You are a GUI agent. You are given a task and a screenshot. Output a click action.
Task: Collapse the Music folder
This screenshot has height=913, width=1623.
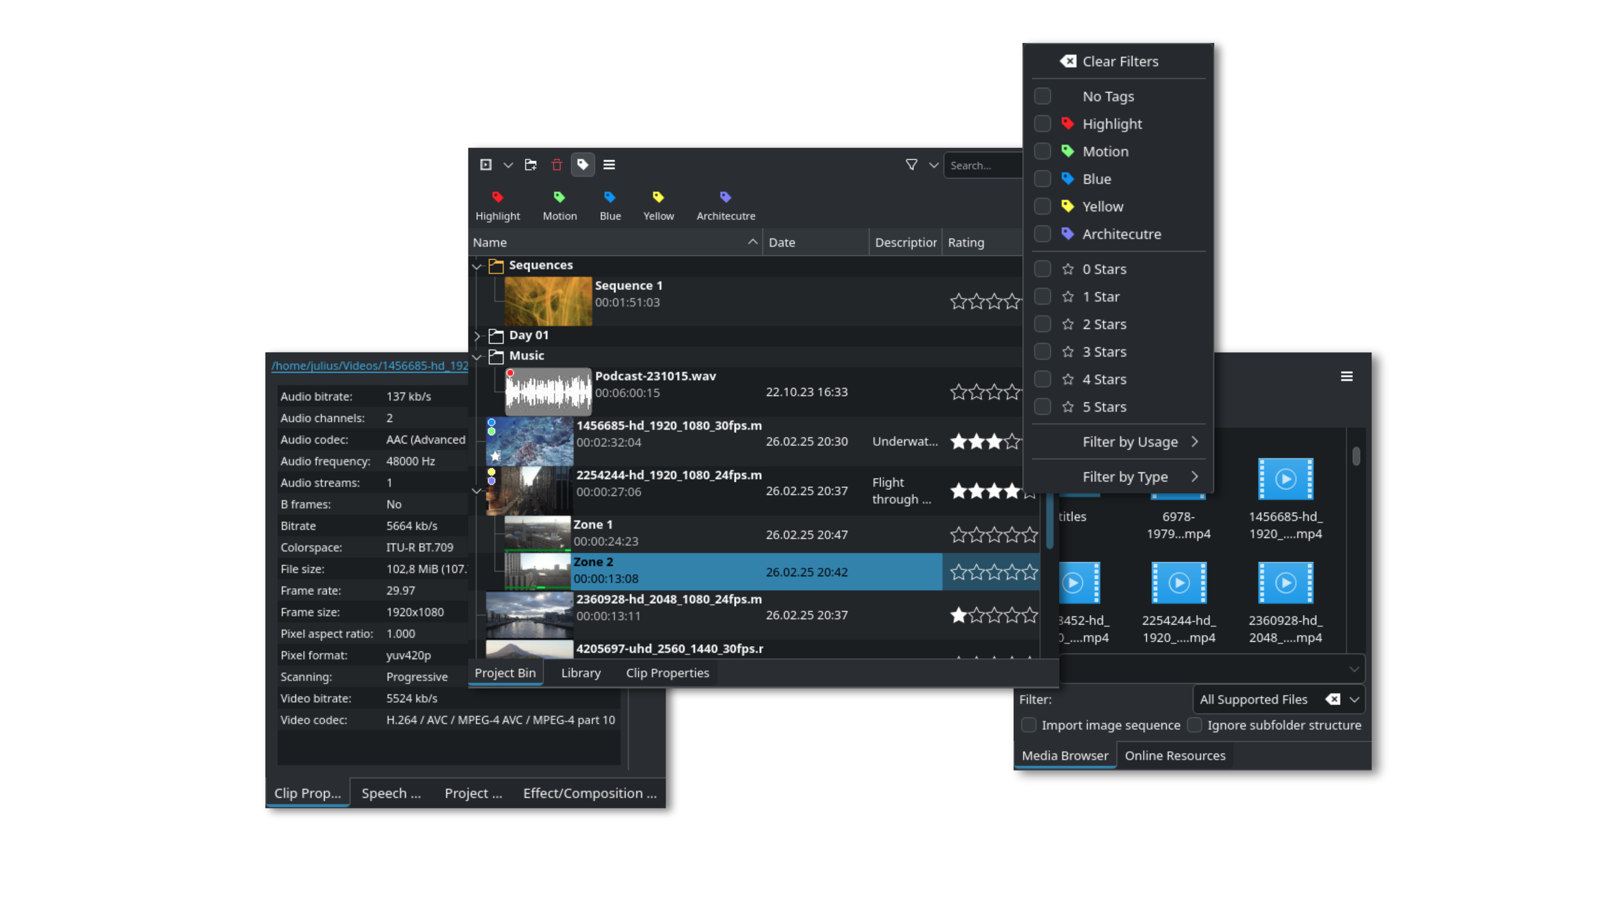pos(477,357)
